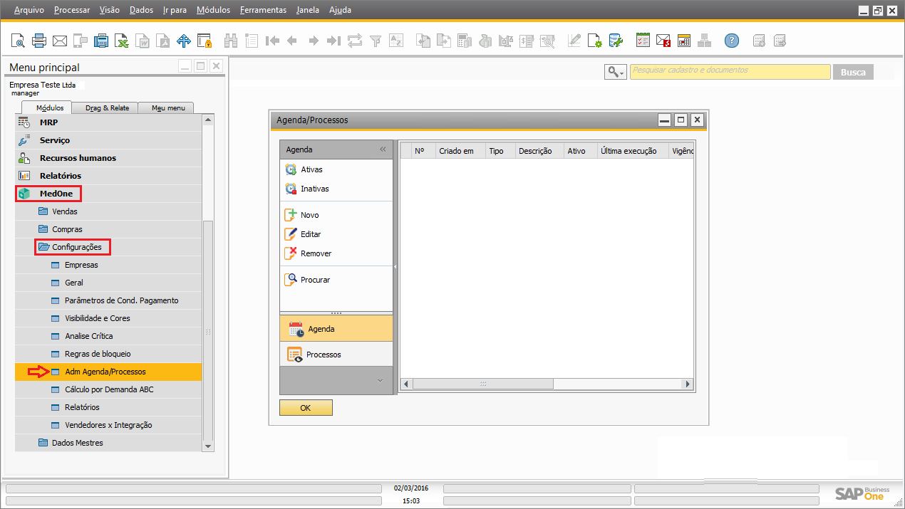
Task: Click the Filter Table funnel icon
Action: point(375,41)
